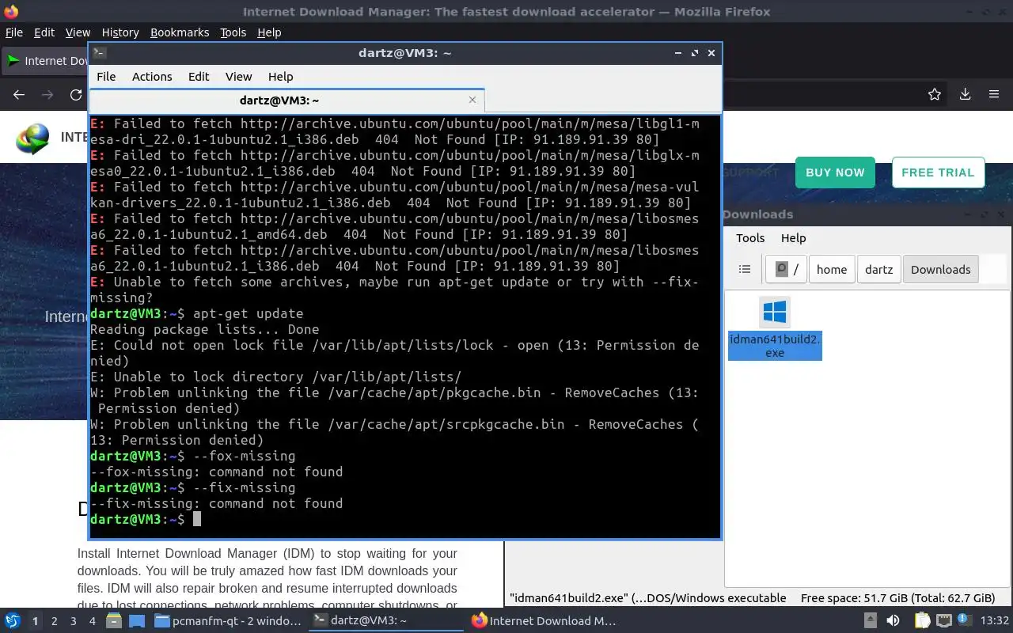Open terminal View menu
The image size is (1013, 633).
pyautogui.click(x=238, y=77)
